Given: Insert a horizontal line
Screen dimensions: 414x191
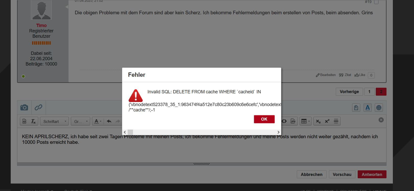Looking at the screenshot, I should (x=336, y=121).
